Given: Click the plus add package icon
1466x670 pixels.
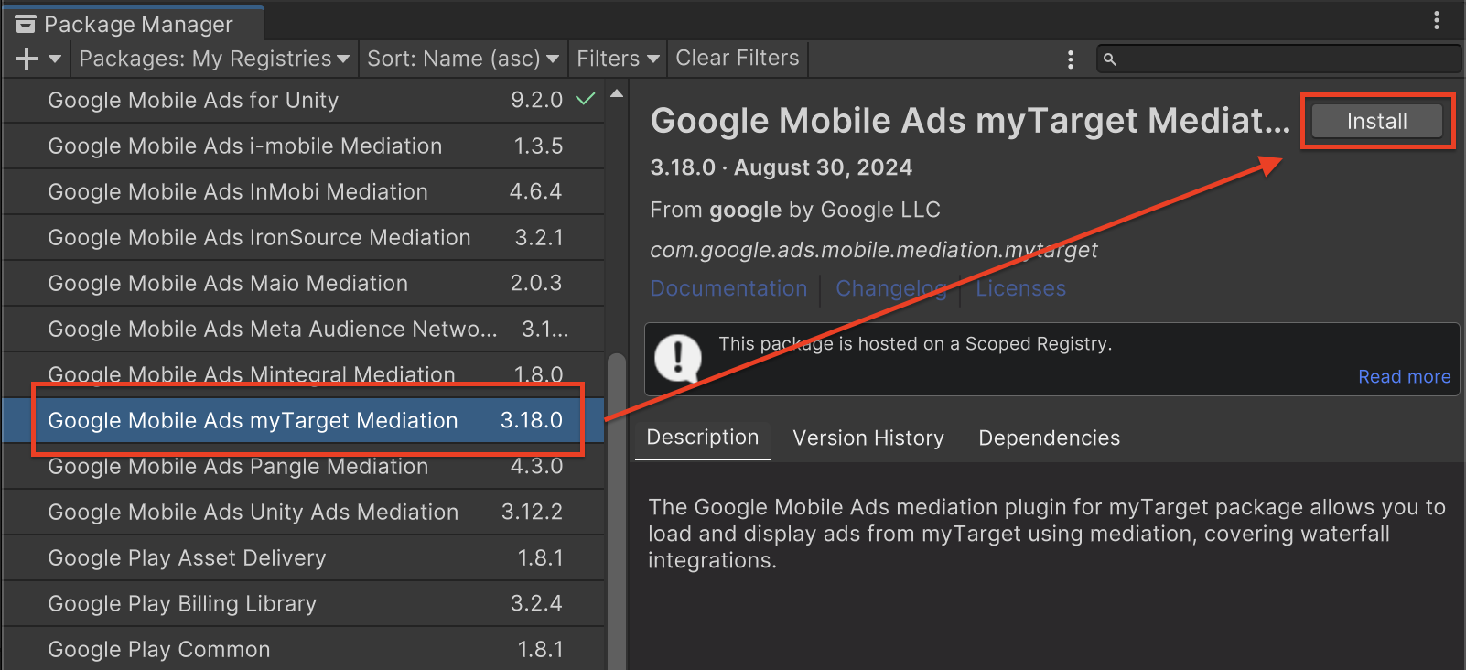Looking at the screenshot, I should (x=26, y=59).
